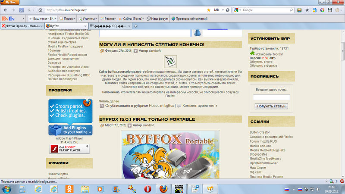
Task: Open the 'Button Creator' link
Action: click(260, 132)
